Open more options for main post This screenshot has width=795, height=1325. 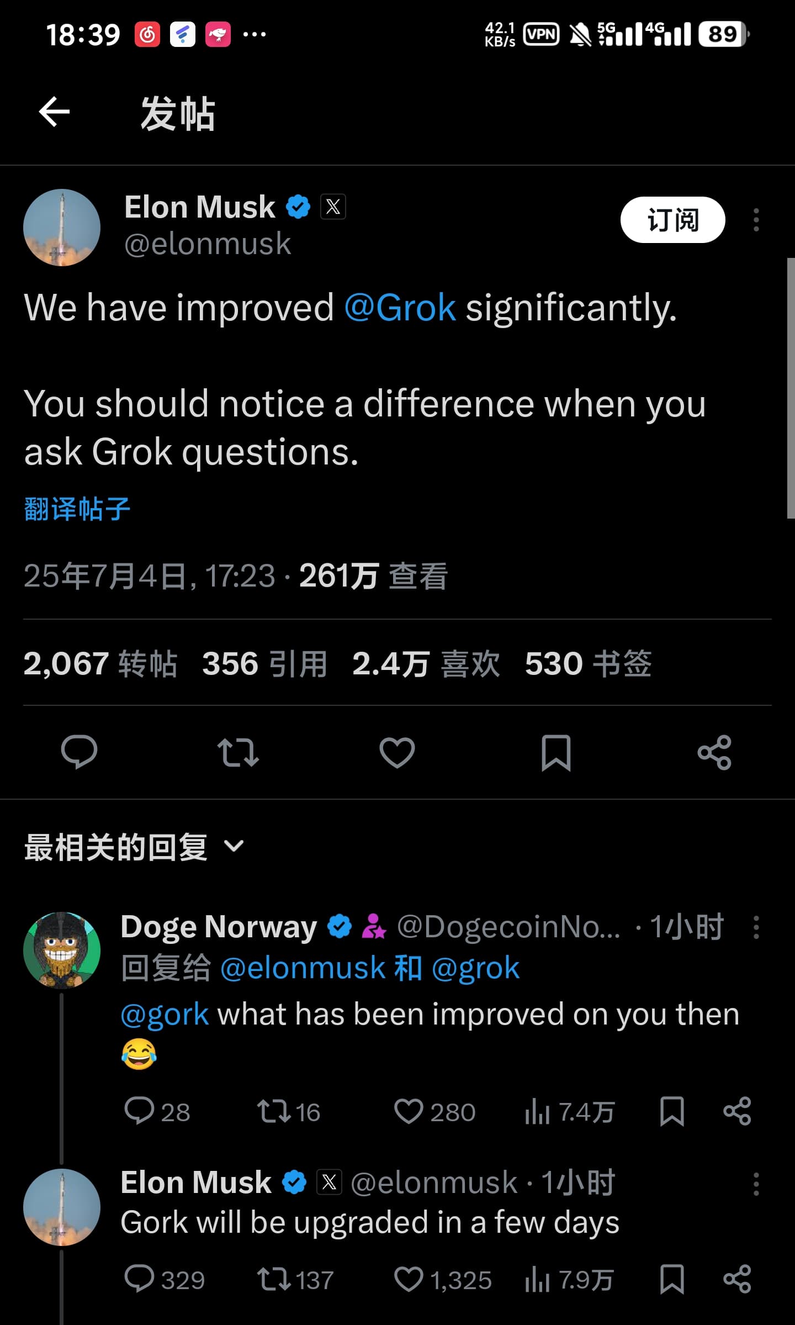(756, 220)
